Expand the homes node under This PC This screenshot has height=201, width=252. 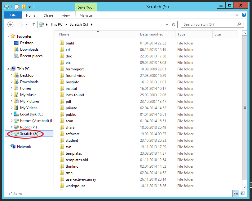click(x=11, y=88)
